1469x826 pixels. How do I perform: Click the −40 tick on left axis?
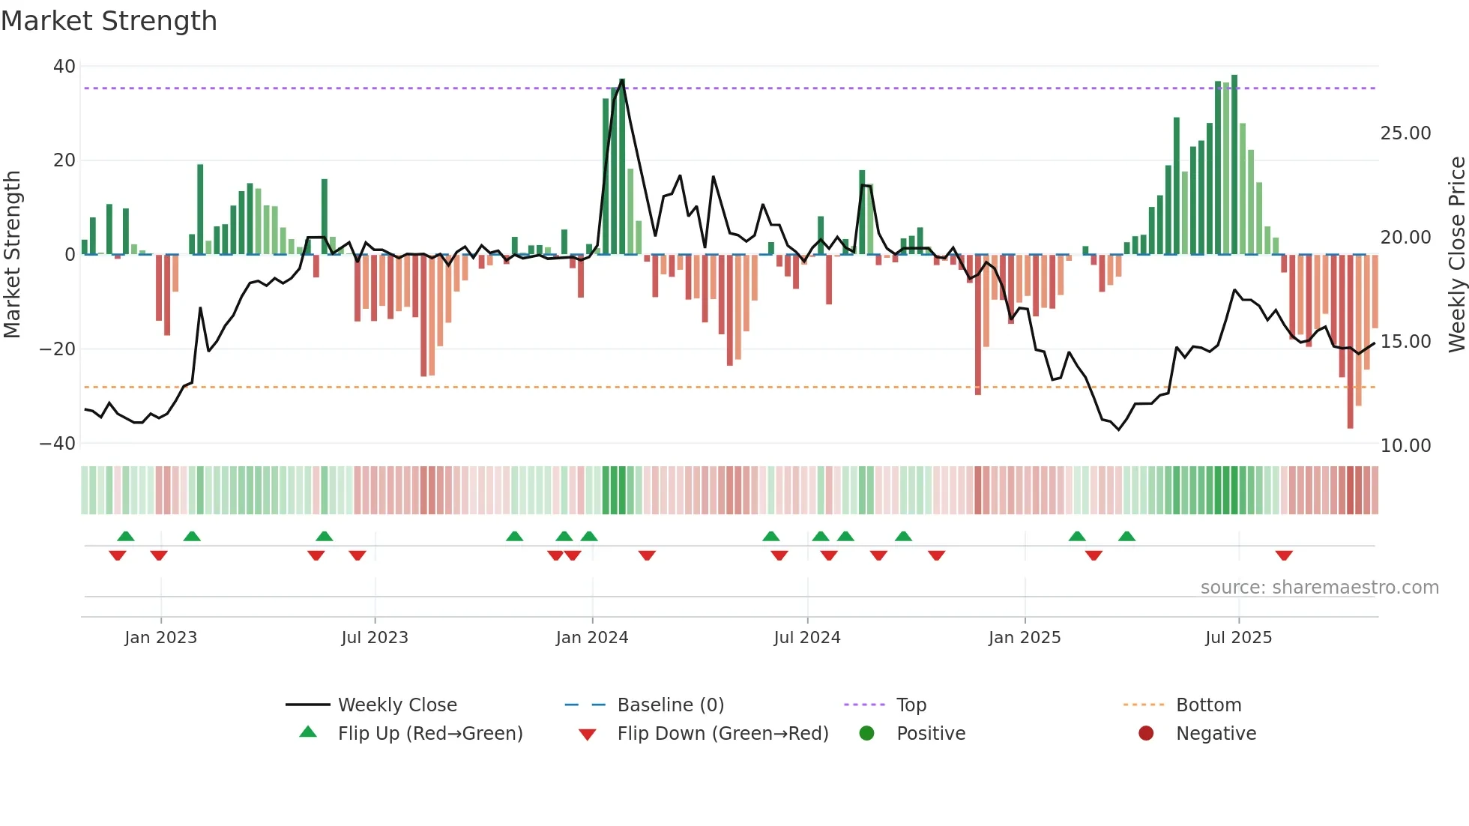[58, 444]
